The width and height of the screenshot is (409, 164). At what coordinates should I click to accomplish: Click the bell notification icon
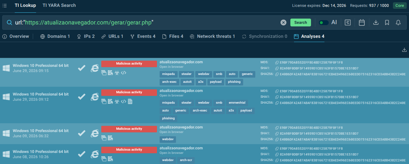398,22
